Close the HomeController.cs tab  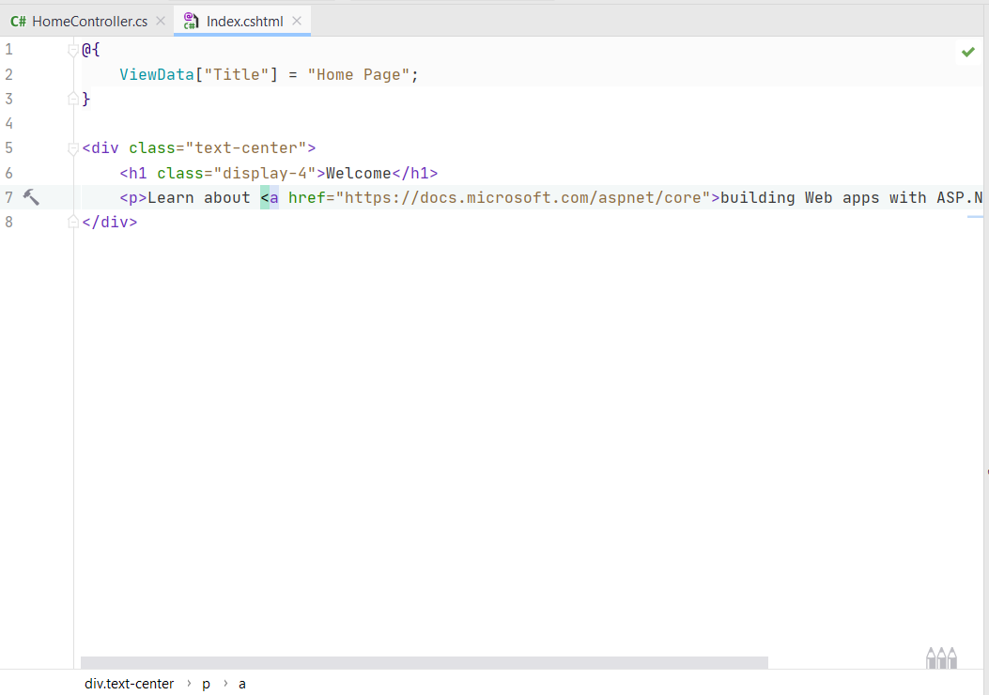click(161, 21)
